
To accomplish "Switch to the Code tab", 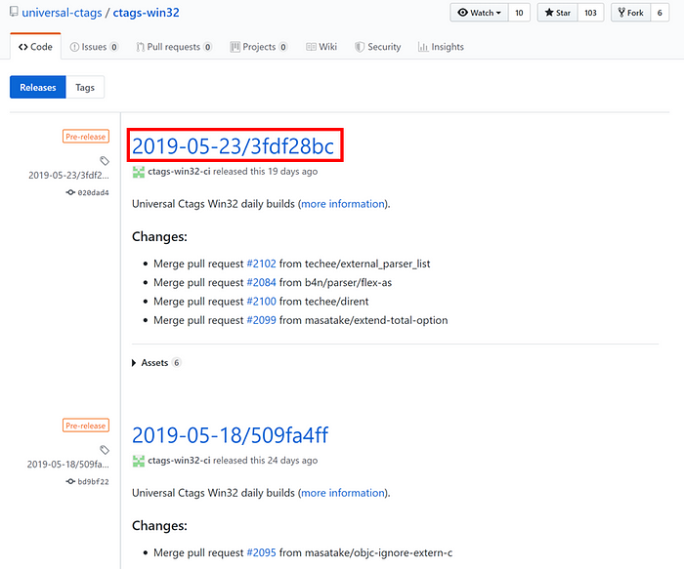I will 35,47.
